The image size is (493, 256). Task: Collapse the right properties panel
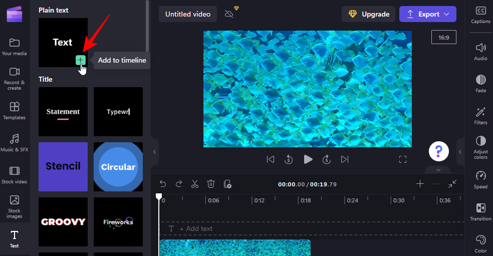(460, 151)
